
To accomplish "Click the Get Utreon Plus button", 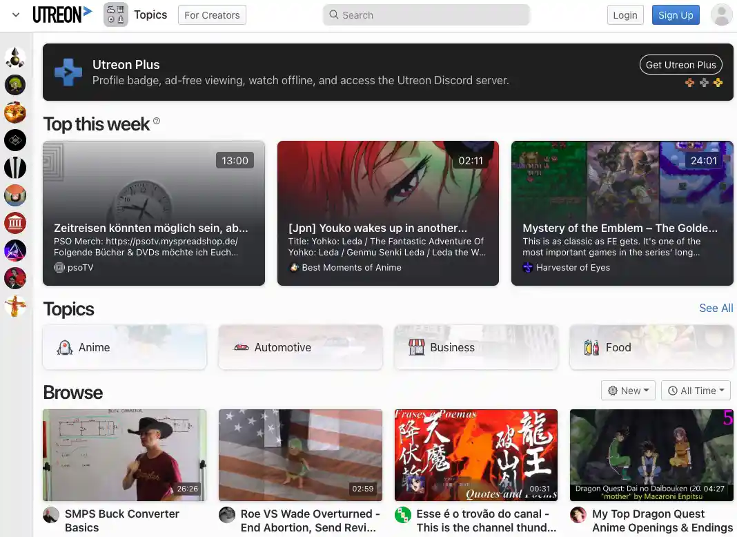I will [680, 65].
